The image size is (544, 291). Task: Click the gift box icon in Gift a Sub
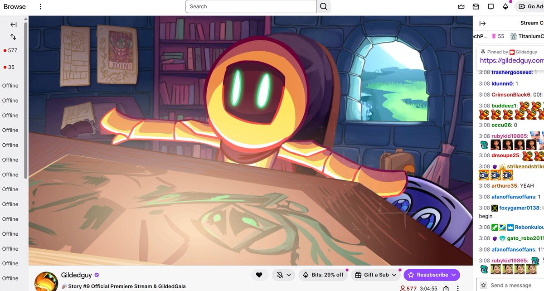pos(358,275)
